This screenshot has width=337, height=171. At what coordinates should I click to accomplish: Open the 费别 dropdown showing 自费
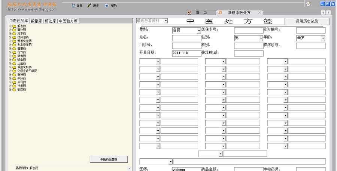click(199, 31)
